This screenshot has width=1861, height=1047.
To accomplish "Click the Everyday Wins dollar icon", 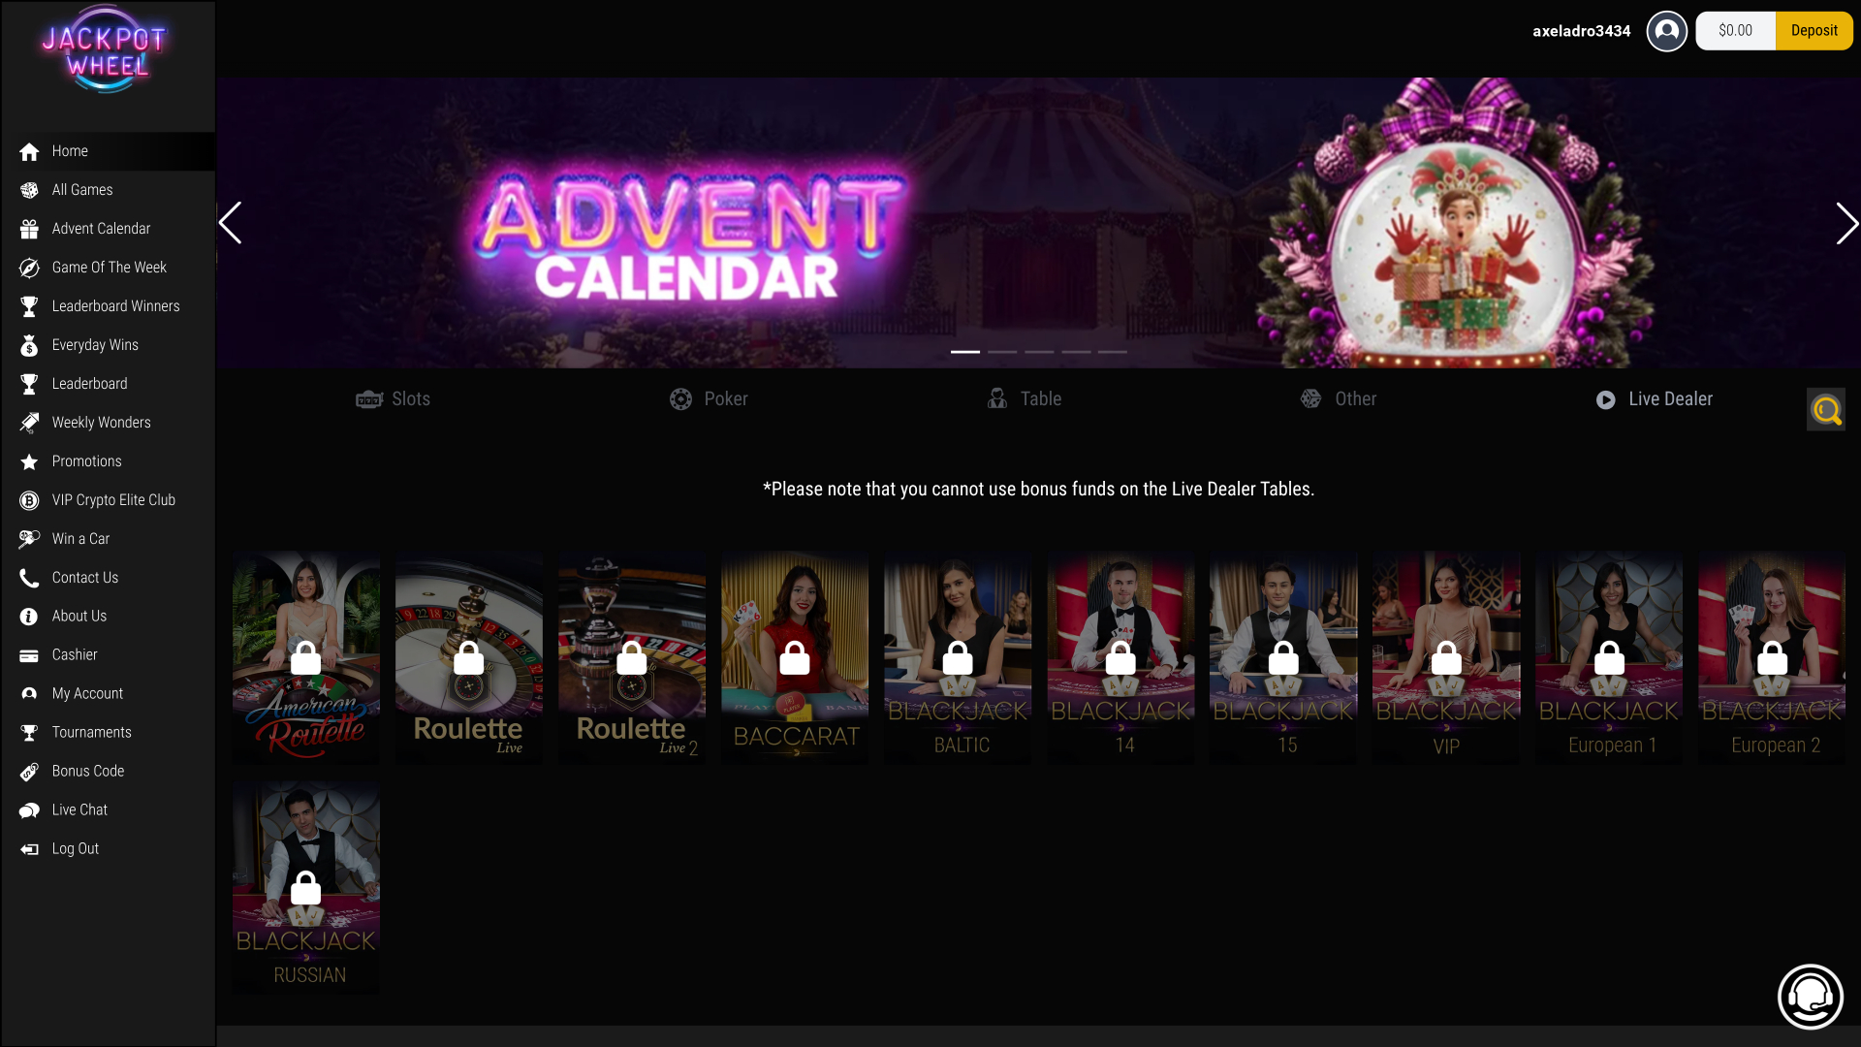I will click(x=29, y=345).
